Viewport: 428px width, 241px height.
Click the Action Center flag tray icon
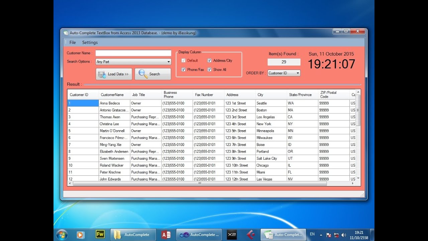point(329,235)
